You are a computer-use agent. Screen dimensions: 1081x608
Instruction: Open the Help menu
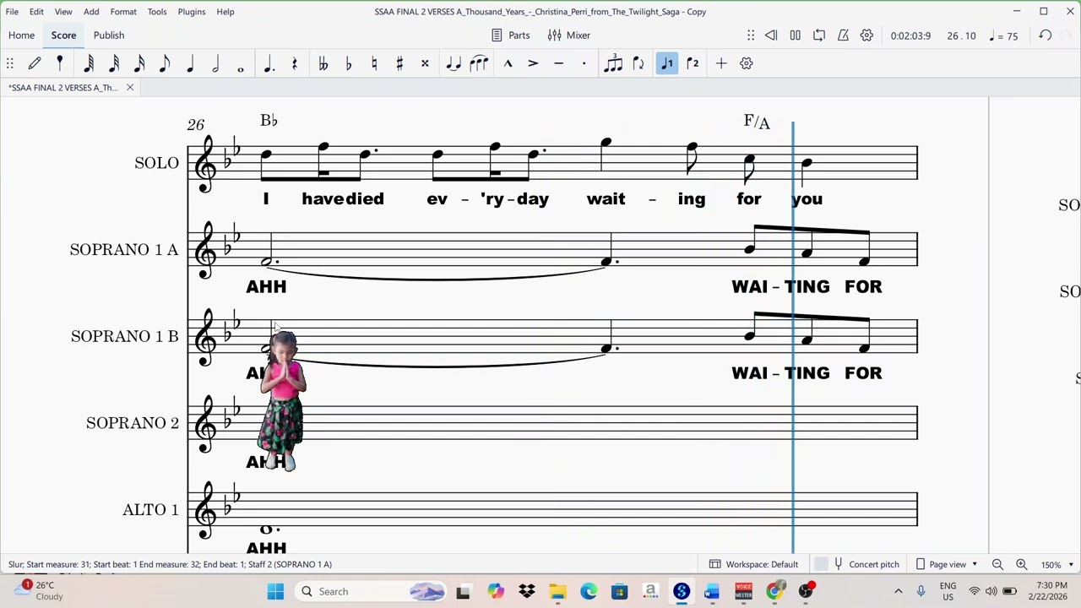click(225, 12)
